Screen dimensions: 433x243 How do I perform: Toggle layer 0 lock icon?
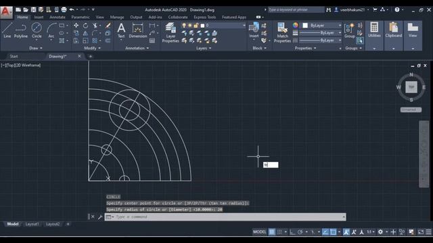(196, 26)
